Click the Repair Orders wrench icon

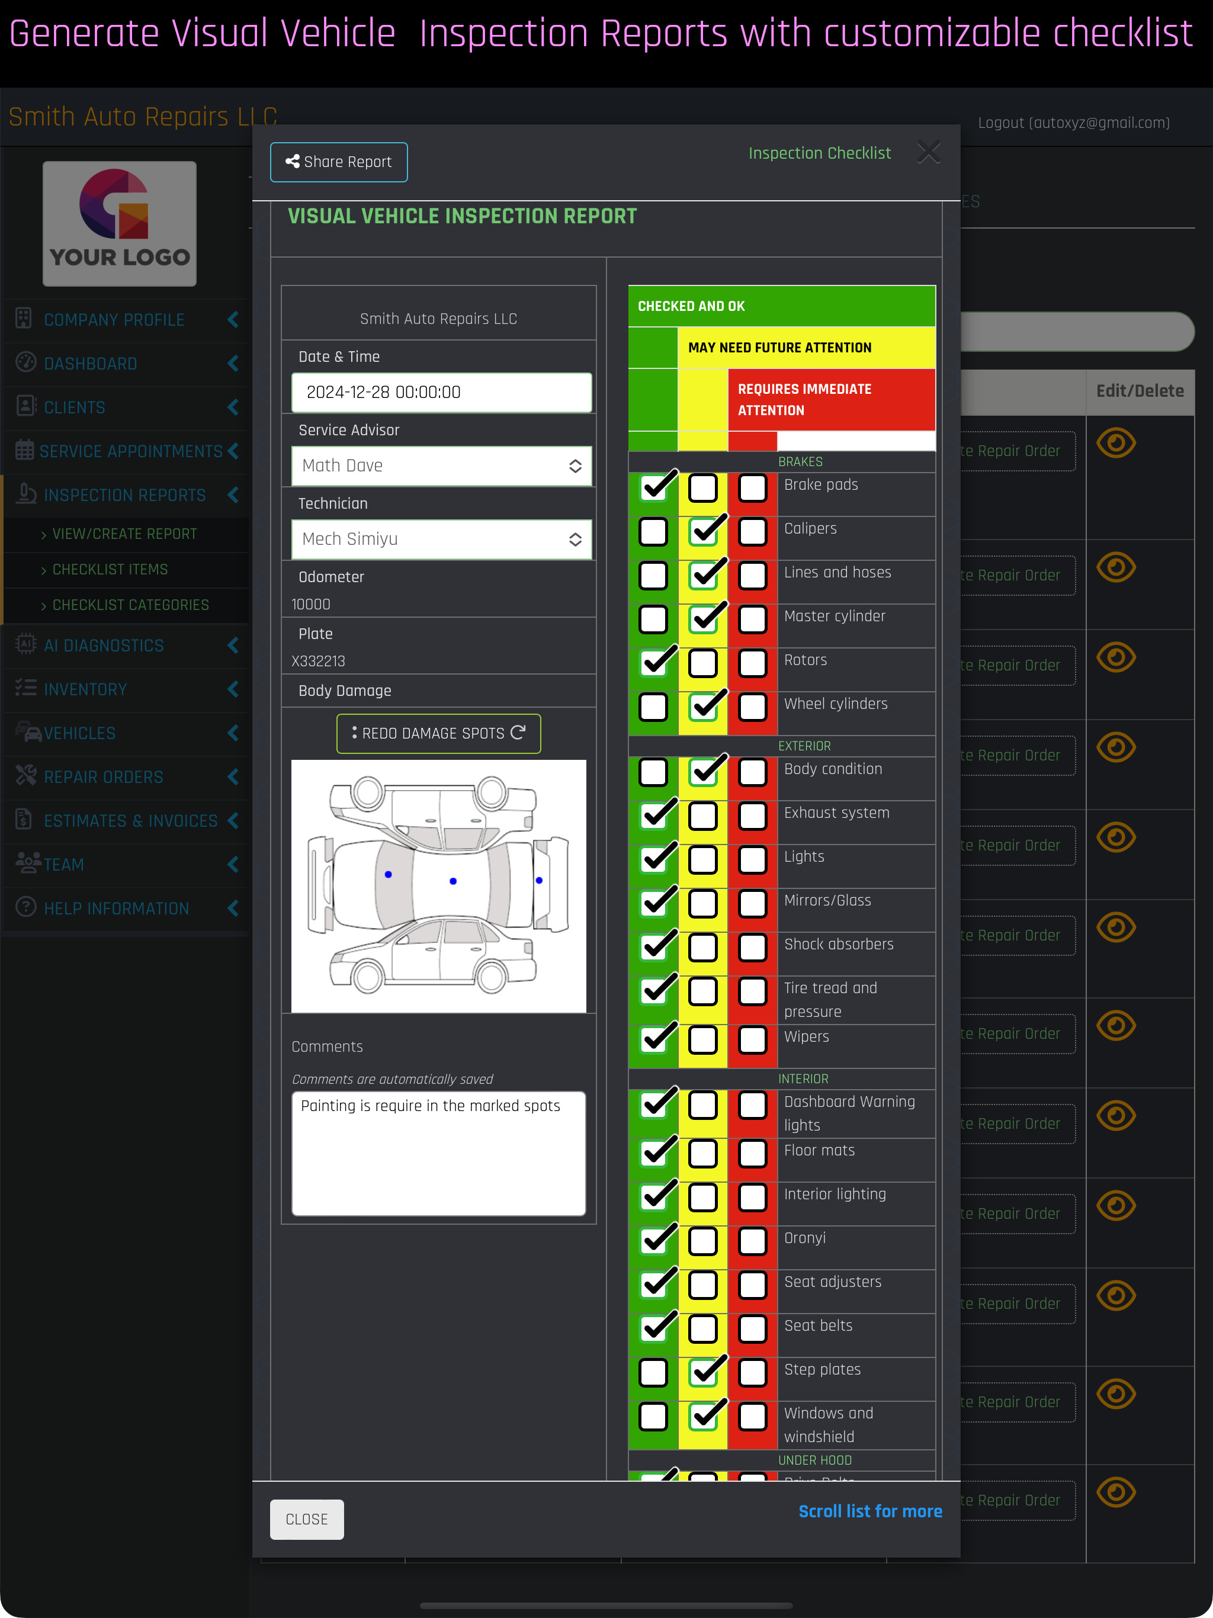pos(25,775)
